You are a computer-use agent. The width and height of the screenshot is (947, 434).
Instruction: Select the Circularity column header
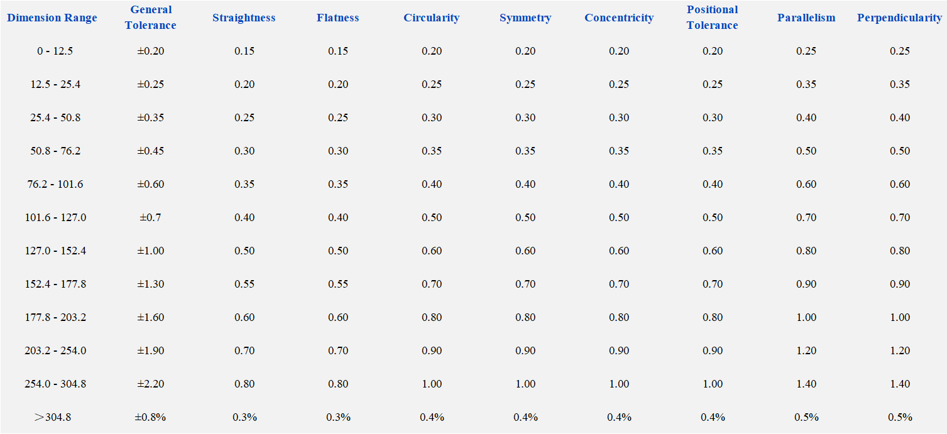[x=432, y=18]
